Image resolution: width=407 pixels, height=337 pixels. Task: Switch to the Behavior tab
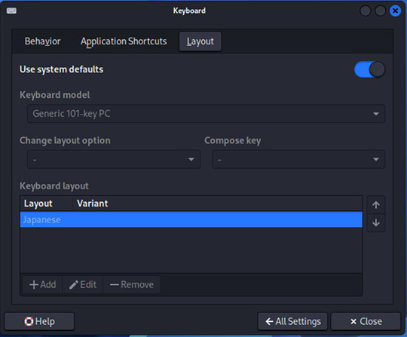[x=42, y=41]
